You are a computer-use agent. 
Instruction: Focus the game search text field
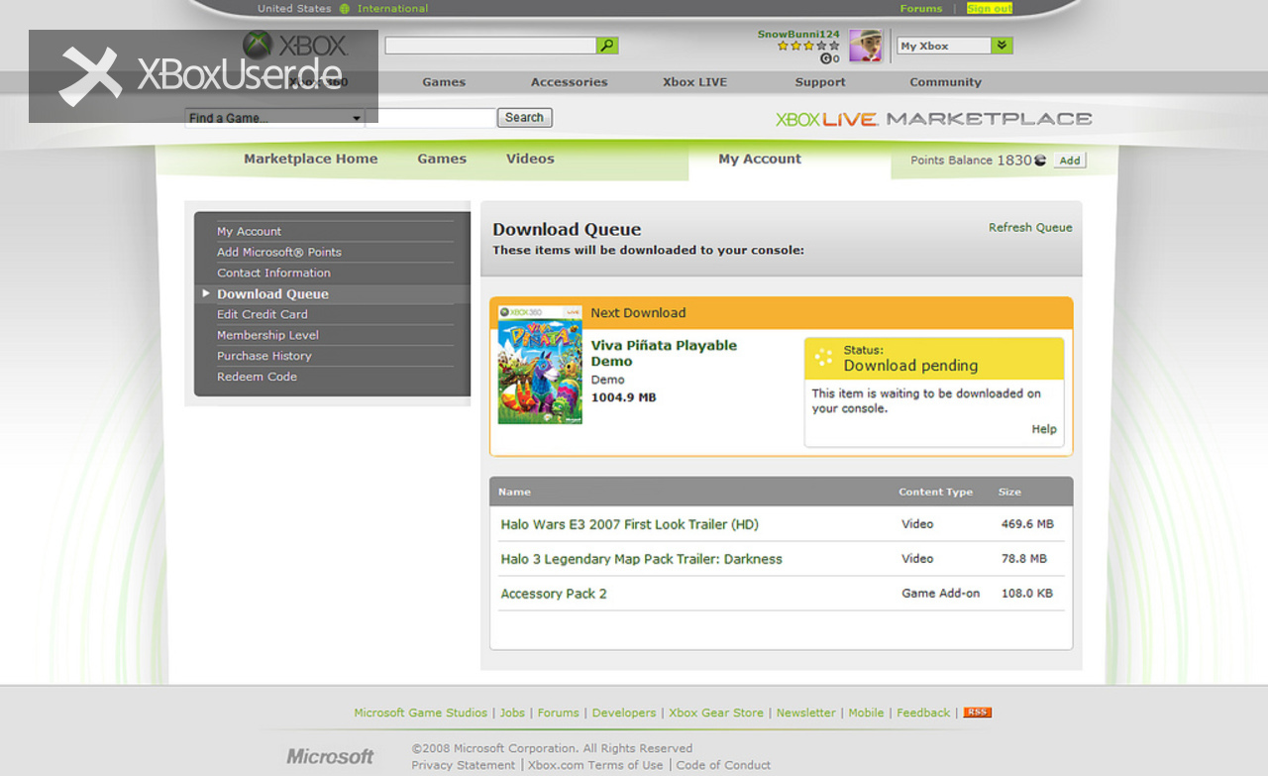[x=431, y=118]
